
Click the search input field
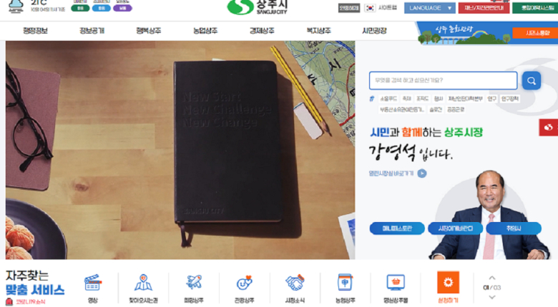tap(443, 81)
